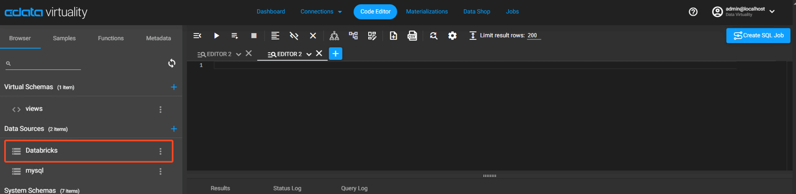
Task: Stop query execution with the square icon
Action: point(253,36)
